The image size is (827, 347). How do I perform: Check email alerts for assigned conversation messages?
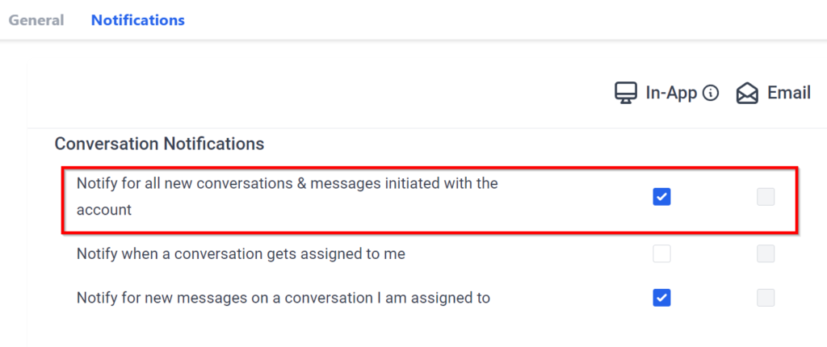[x=766, y=298]
